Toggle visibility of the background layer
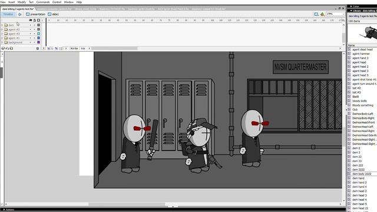Screen dimensions: 377x212 coord(31,42)
